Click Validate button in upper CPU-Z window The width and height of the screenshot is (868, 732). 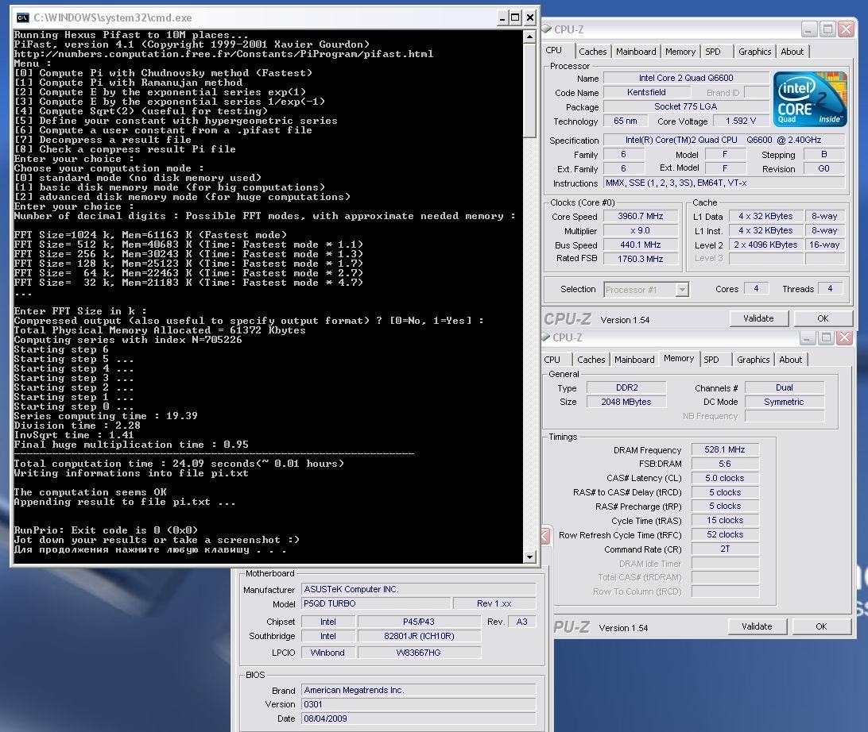(758, 318)
